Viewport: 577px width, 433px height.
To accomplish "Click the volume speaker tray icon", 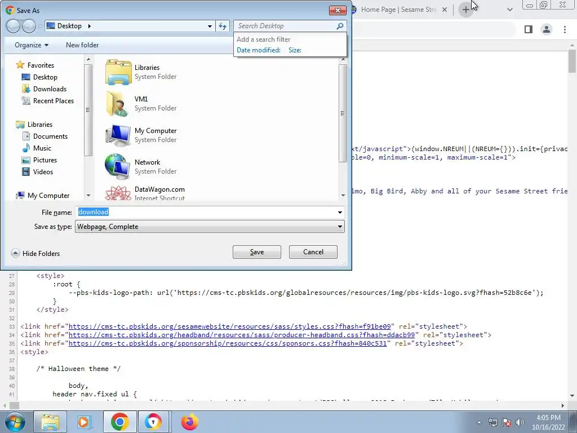I will point(520,422).
